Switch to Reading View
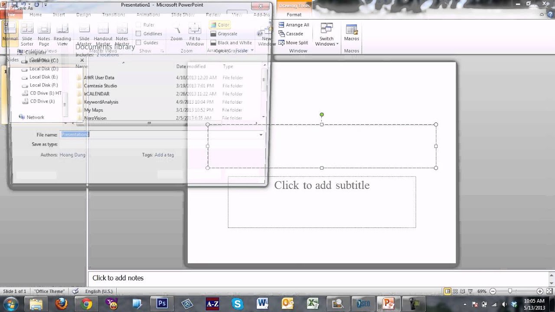This screenshot has width=555, height=312. [x=62, y=34]
